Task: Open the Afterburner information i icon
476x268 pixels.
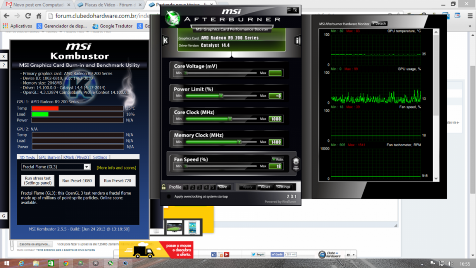Action: click(x=297, y=40)
